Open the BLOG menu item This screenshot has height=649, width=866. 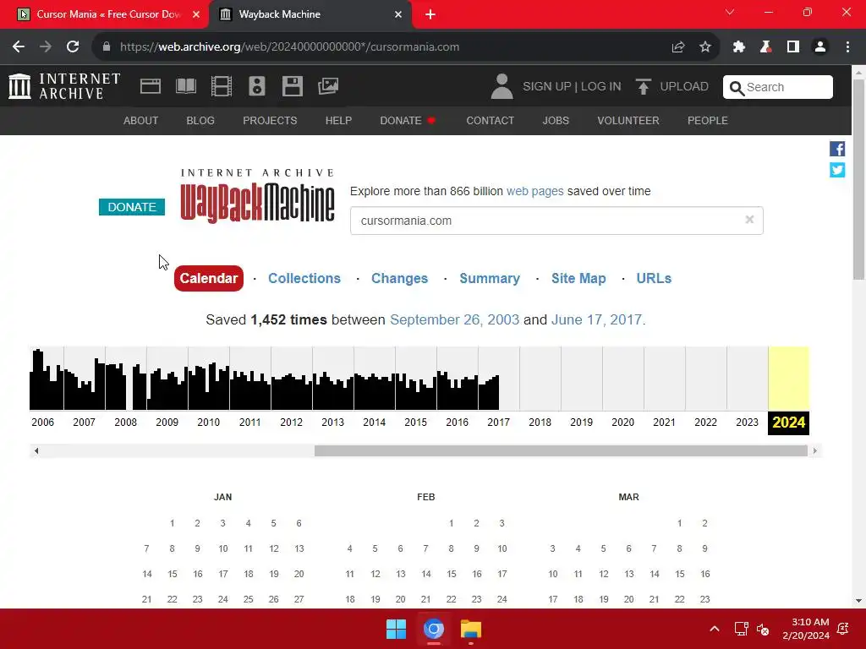coord(200,120)
